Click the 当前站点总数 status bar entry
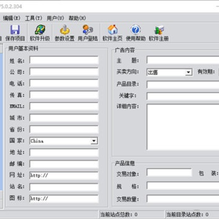This screenshot has height=219, width=219. coord(119,214)
